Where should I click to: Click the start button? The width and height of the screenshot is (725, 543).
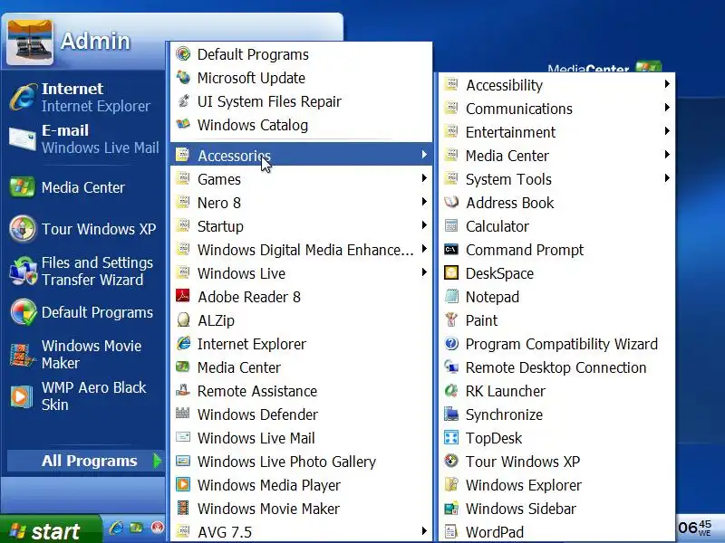pyautogui.click(x=50, y=530)
